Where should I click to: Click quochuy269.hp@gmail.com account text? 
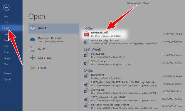click(x=51, y=41)
